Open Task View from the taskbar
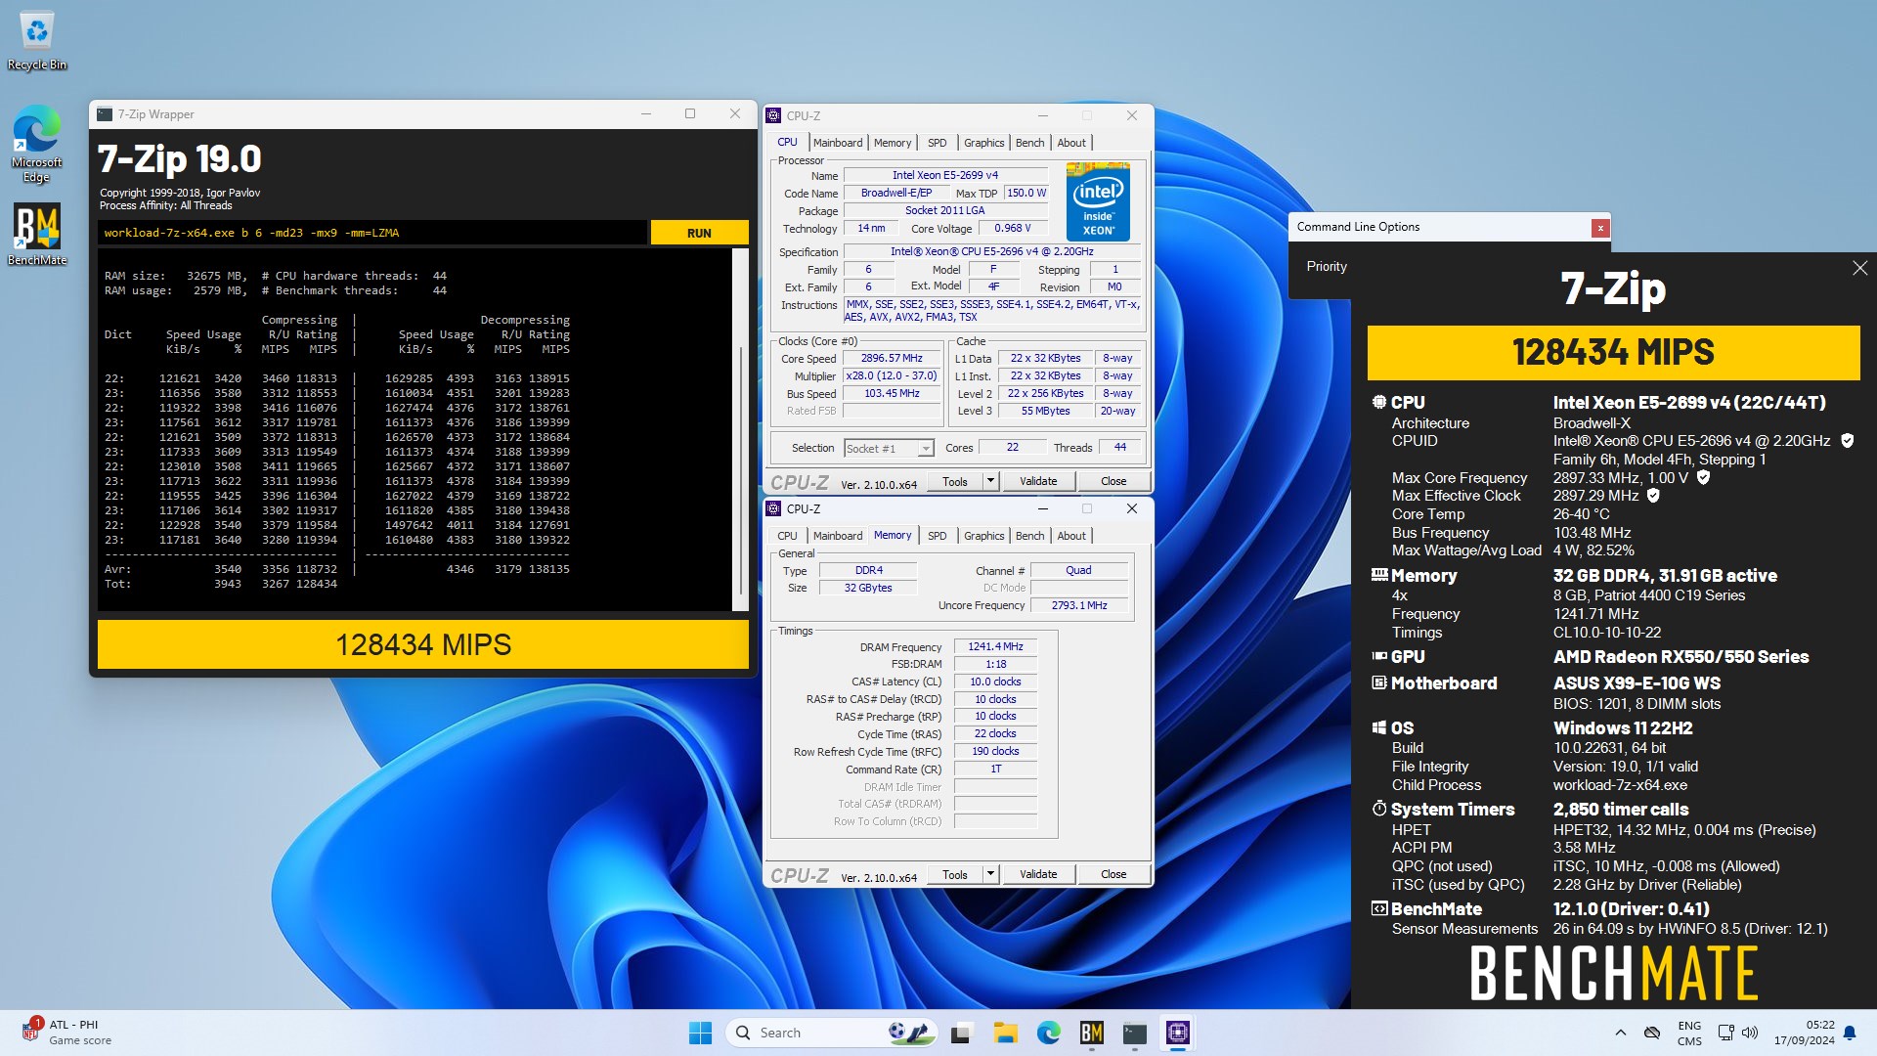This screenshot has width=1877, height=1056. (962, 1033)
